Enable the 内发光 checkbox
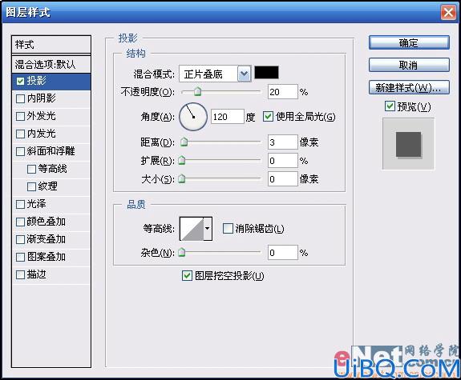 20,134
